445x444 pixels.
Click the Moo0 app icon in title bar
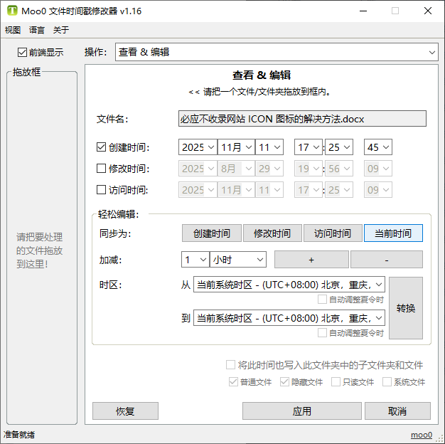pyautogui.click(x=12, y=11)
